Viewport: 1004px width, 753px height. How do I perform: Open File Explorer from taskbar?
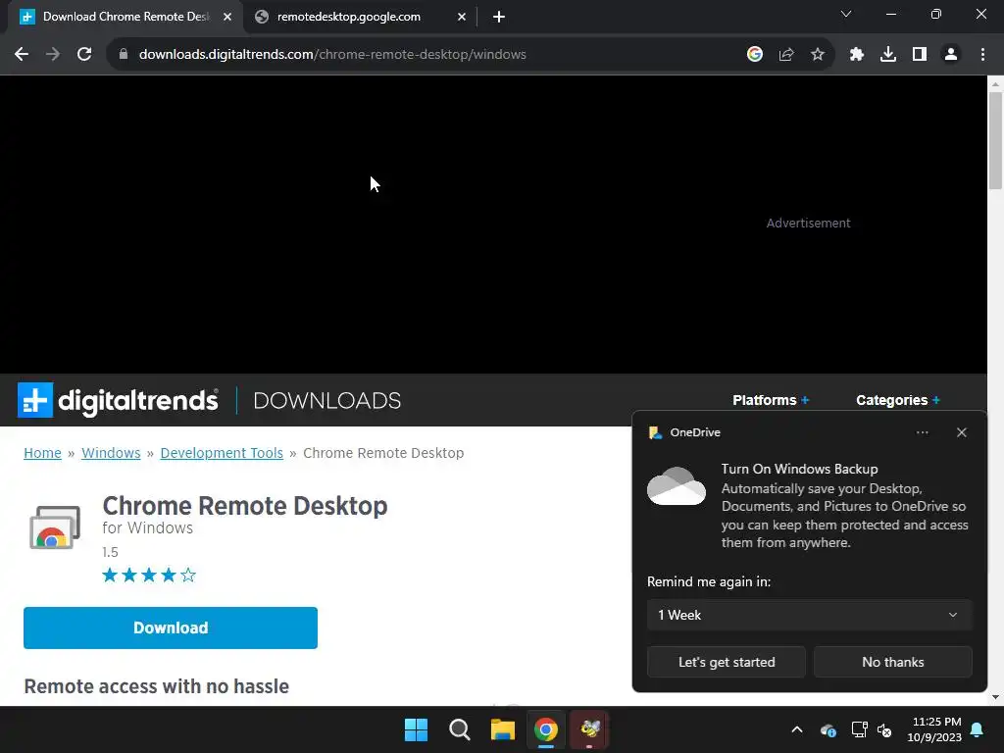503,729
